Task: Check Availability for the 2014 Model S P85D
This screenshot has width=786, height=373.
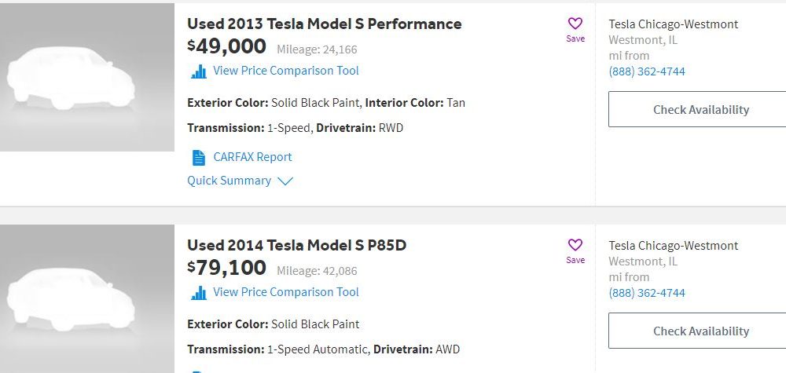Action: pyautogui.click(x=697, y=331)
